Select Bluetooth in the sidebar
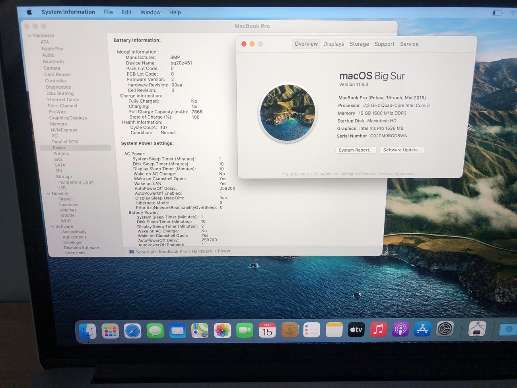517x388 pixels. coord(53,62)
